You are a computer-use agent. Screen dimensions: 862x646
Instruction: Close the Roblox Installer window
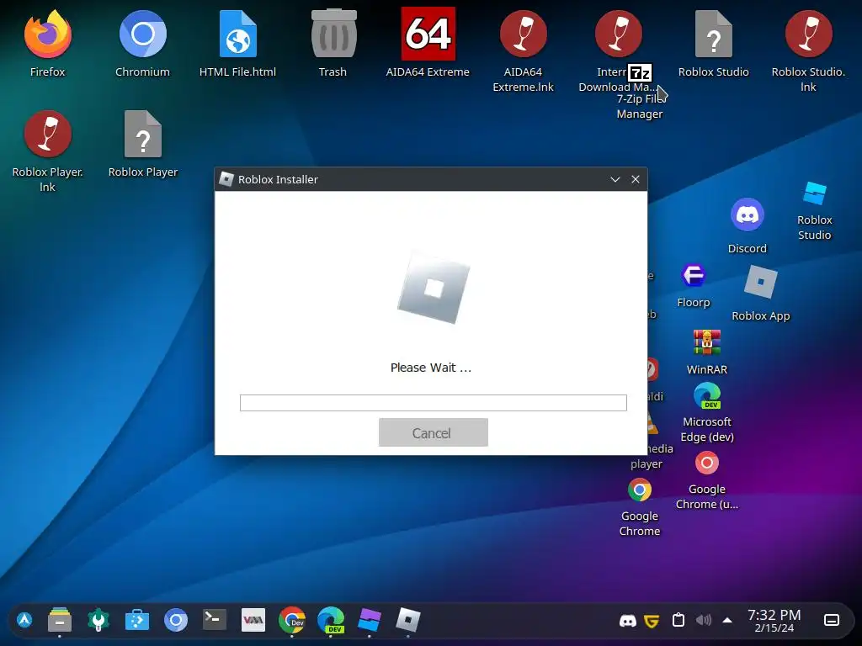point(636,180)
